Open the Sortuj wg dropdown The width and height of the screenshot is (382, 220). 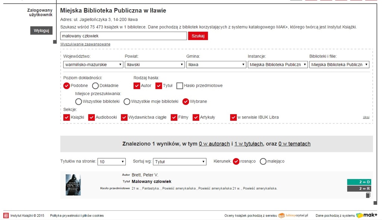tap(179, 162)
